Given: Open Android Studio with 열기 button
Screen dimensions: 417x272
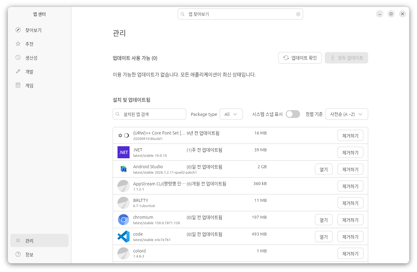Looking at the screenshot, I should [x=324, y=169].
